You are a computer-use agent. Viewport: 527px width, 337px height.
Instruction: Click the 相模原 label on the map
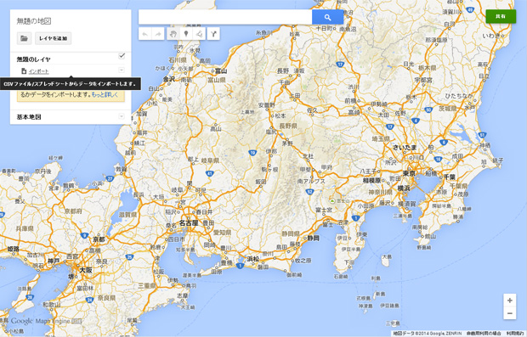(371, 181)
